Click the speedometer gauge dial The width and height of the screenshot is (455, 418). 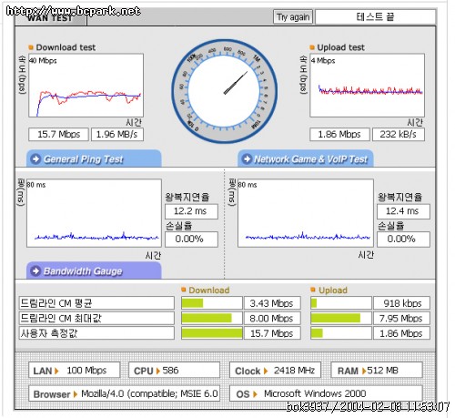pyautogui.click(x=224, y=91)
